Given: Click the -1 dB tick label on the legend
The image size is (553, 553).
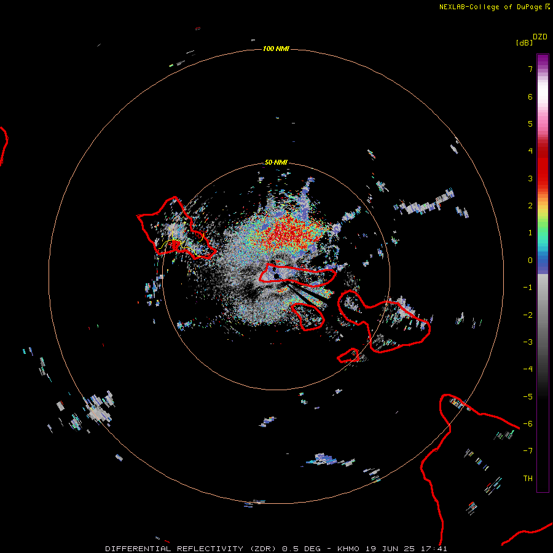Looking at the screenshot, I should 528,288.
